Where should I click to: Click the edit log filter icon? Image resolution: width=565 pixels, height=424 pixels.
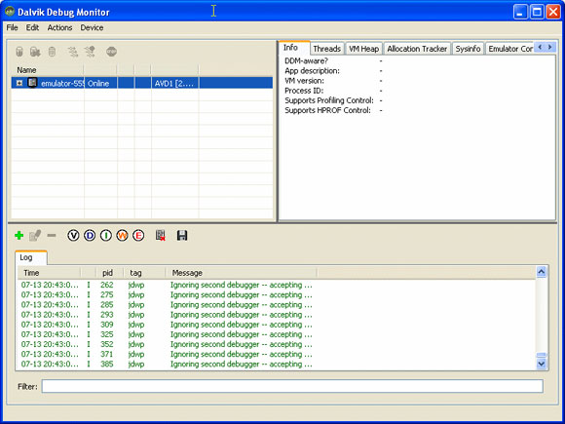(35, 236)
